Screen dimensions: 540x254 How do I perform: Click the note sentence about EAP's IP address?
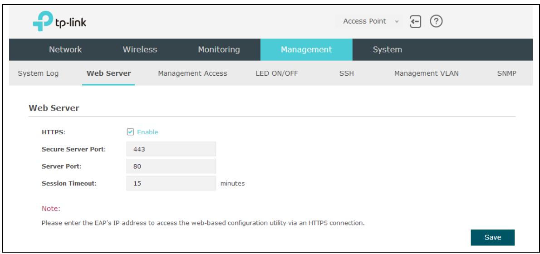(x=203, y=223)
